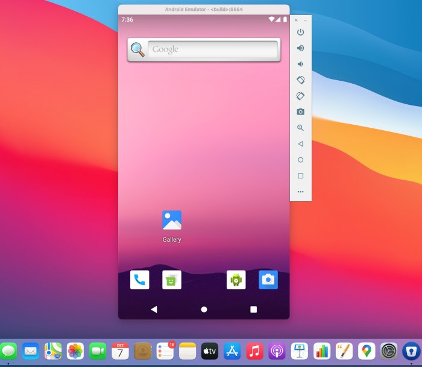This screenshot has width=422, height=367.
Task: Launch the App Store from the dock
Action: tap(232, 351)
